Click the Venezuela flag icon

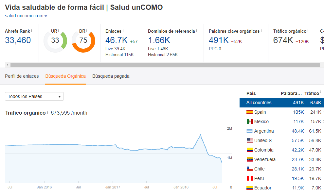point(249,159)
